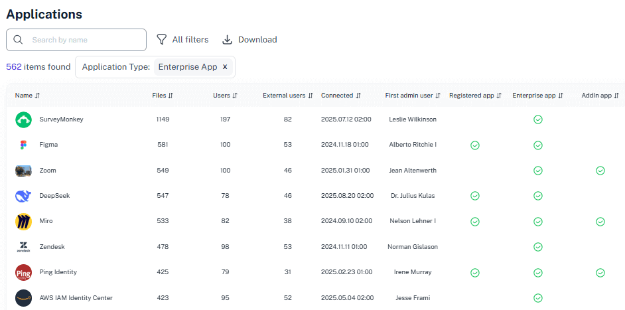Sort by First admin user header
The height and width of the screenshot is (310, 625).
pos(413,96)
